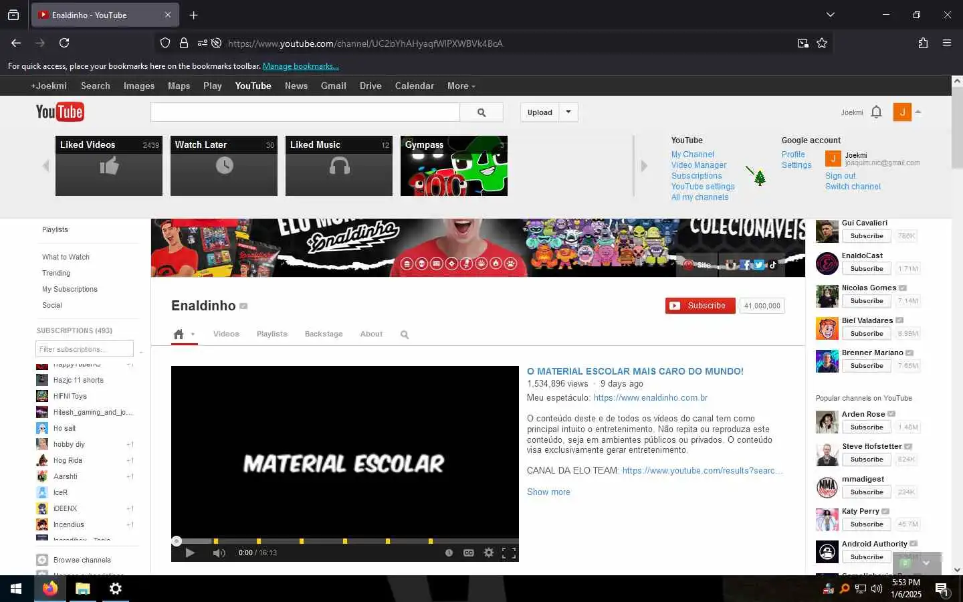Click the taskbar volume icon
963x602 pixels.
pyautogui.click(x=877, y=589)
